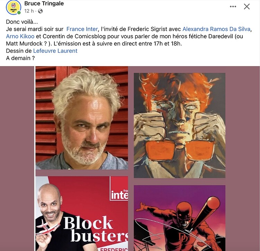View the grey-haired man portrait photo
Screen dimensions: 260x251
82,118
